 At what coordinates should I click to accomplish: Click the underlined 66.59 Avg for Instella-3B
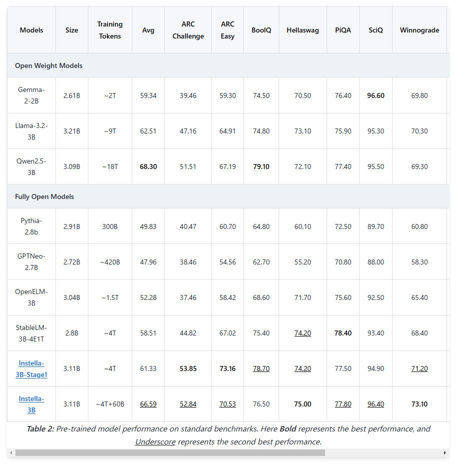click(148, 404)
